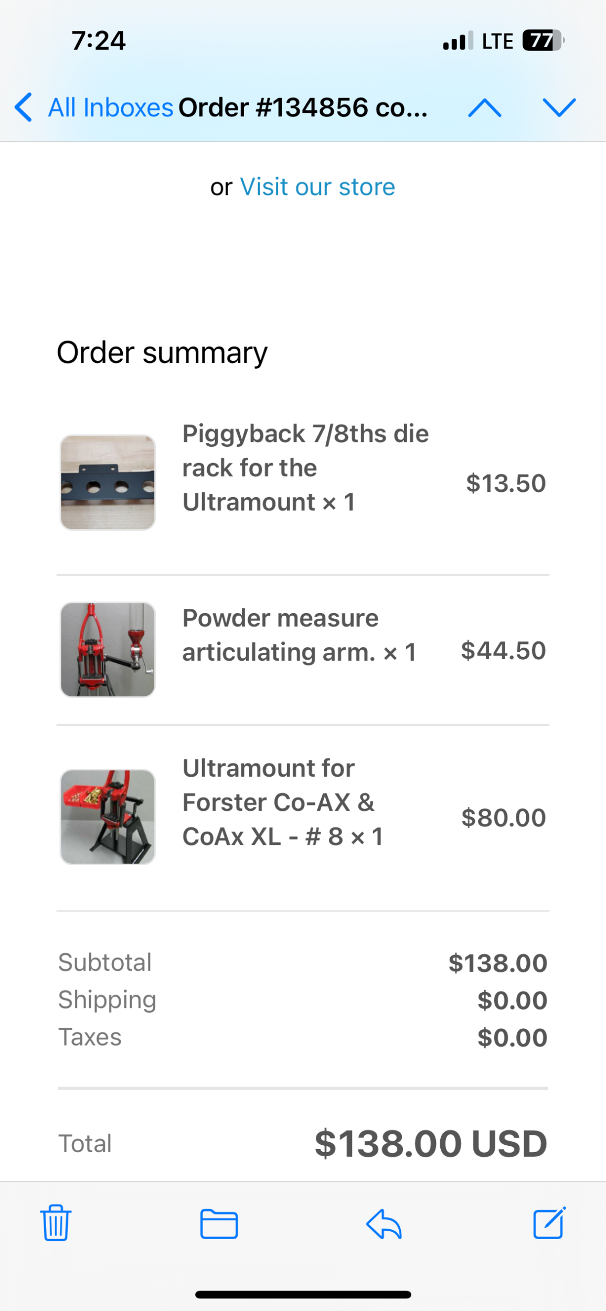Tap the battery indicator in status bar
Image resolution: width=606 pixels, height=1311 pixels.
[x=543, y=41]
